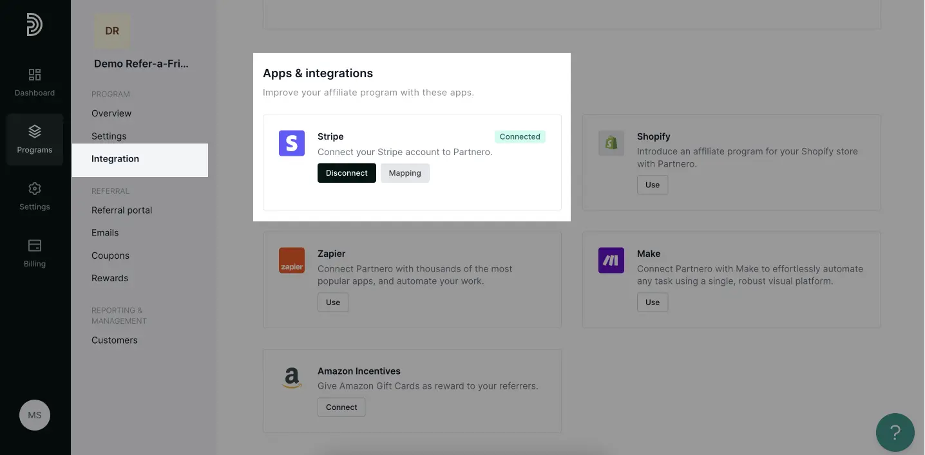Click the Stripe Connected status badge

tap(520, 136)
